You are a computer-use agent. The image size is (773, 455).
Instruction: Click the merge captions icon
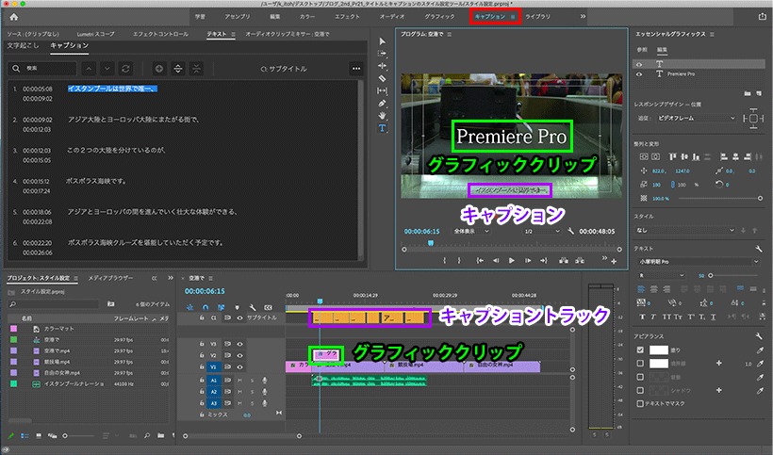point(196,69)
